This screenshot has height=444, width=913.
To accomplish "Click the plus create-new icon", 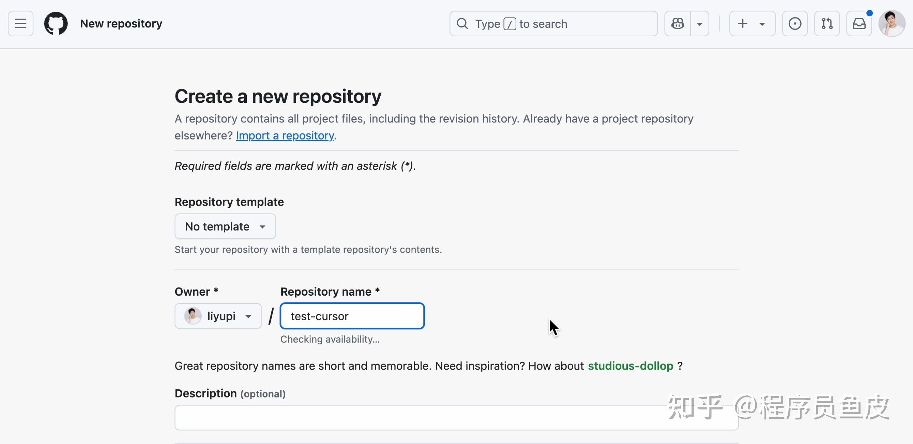I will 743,23.
